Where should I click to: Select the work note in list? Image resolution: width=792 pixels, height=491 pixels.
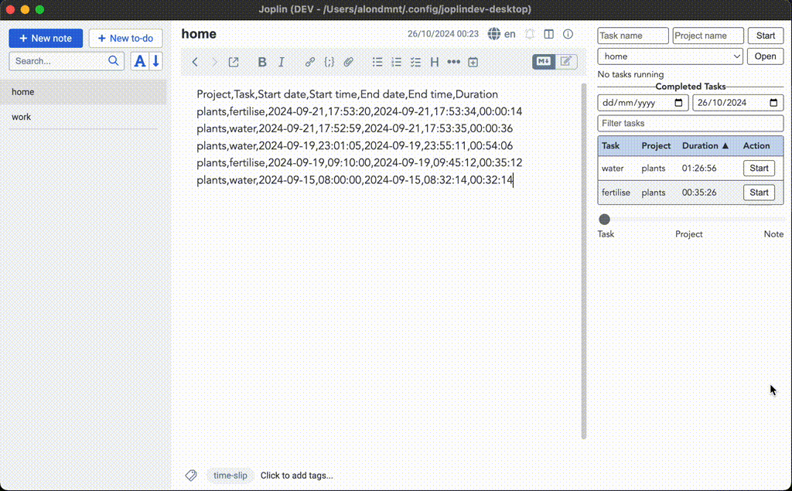coord(84,117)
